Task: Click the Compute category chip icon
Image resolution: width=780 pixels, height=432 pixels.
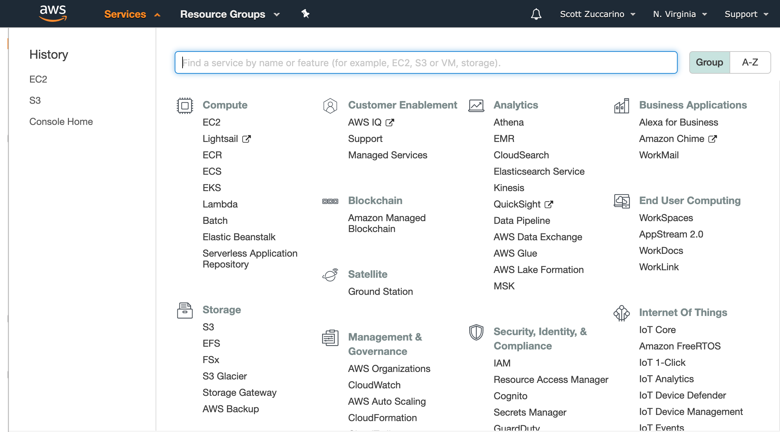Action: [184, 105]
